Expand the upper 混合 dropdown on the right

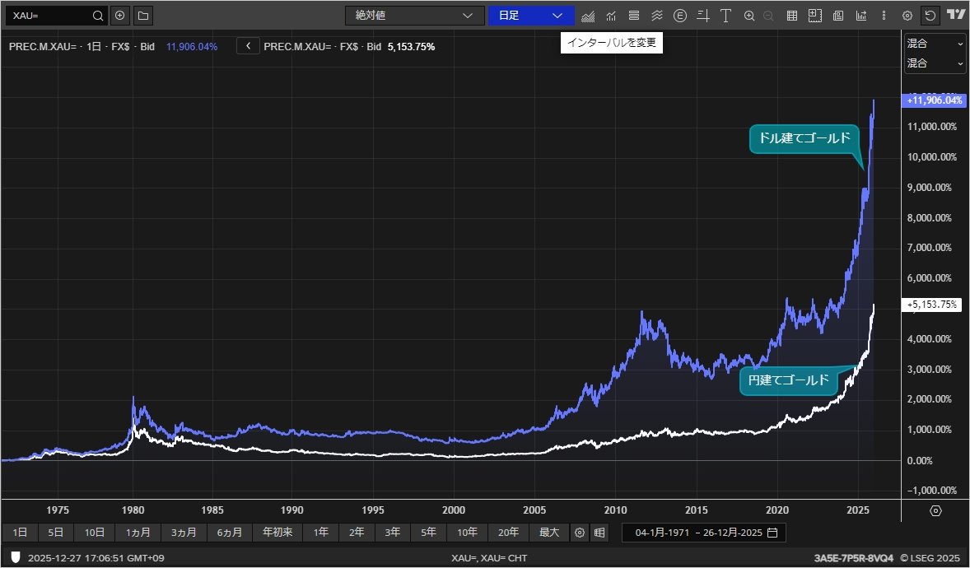point(935,45)
